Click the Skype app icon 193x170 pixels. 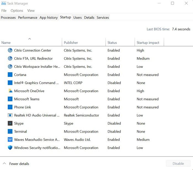click(x=10, y=123)
